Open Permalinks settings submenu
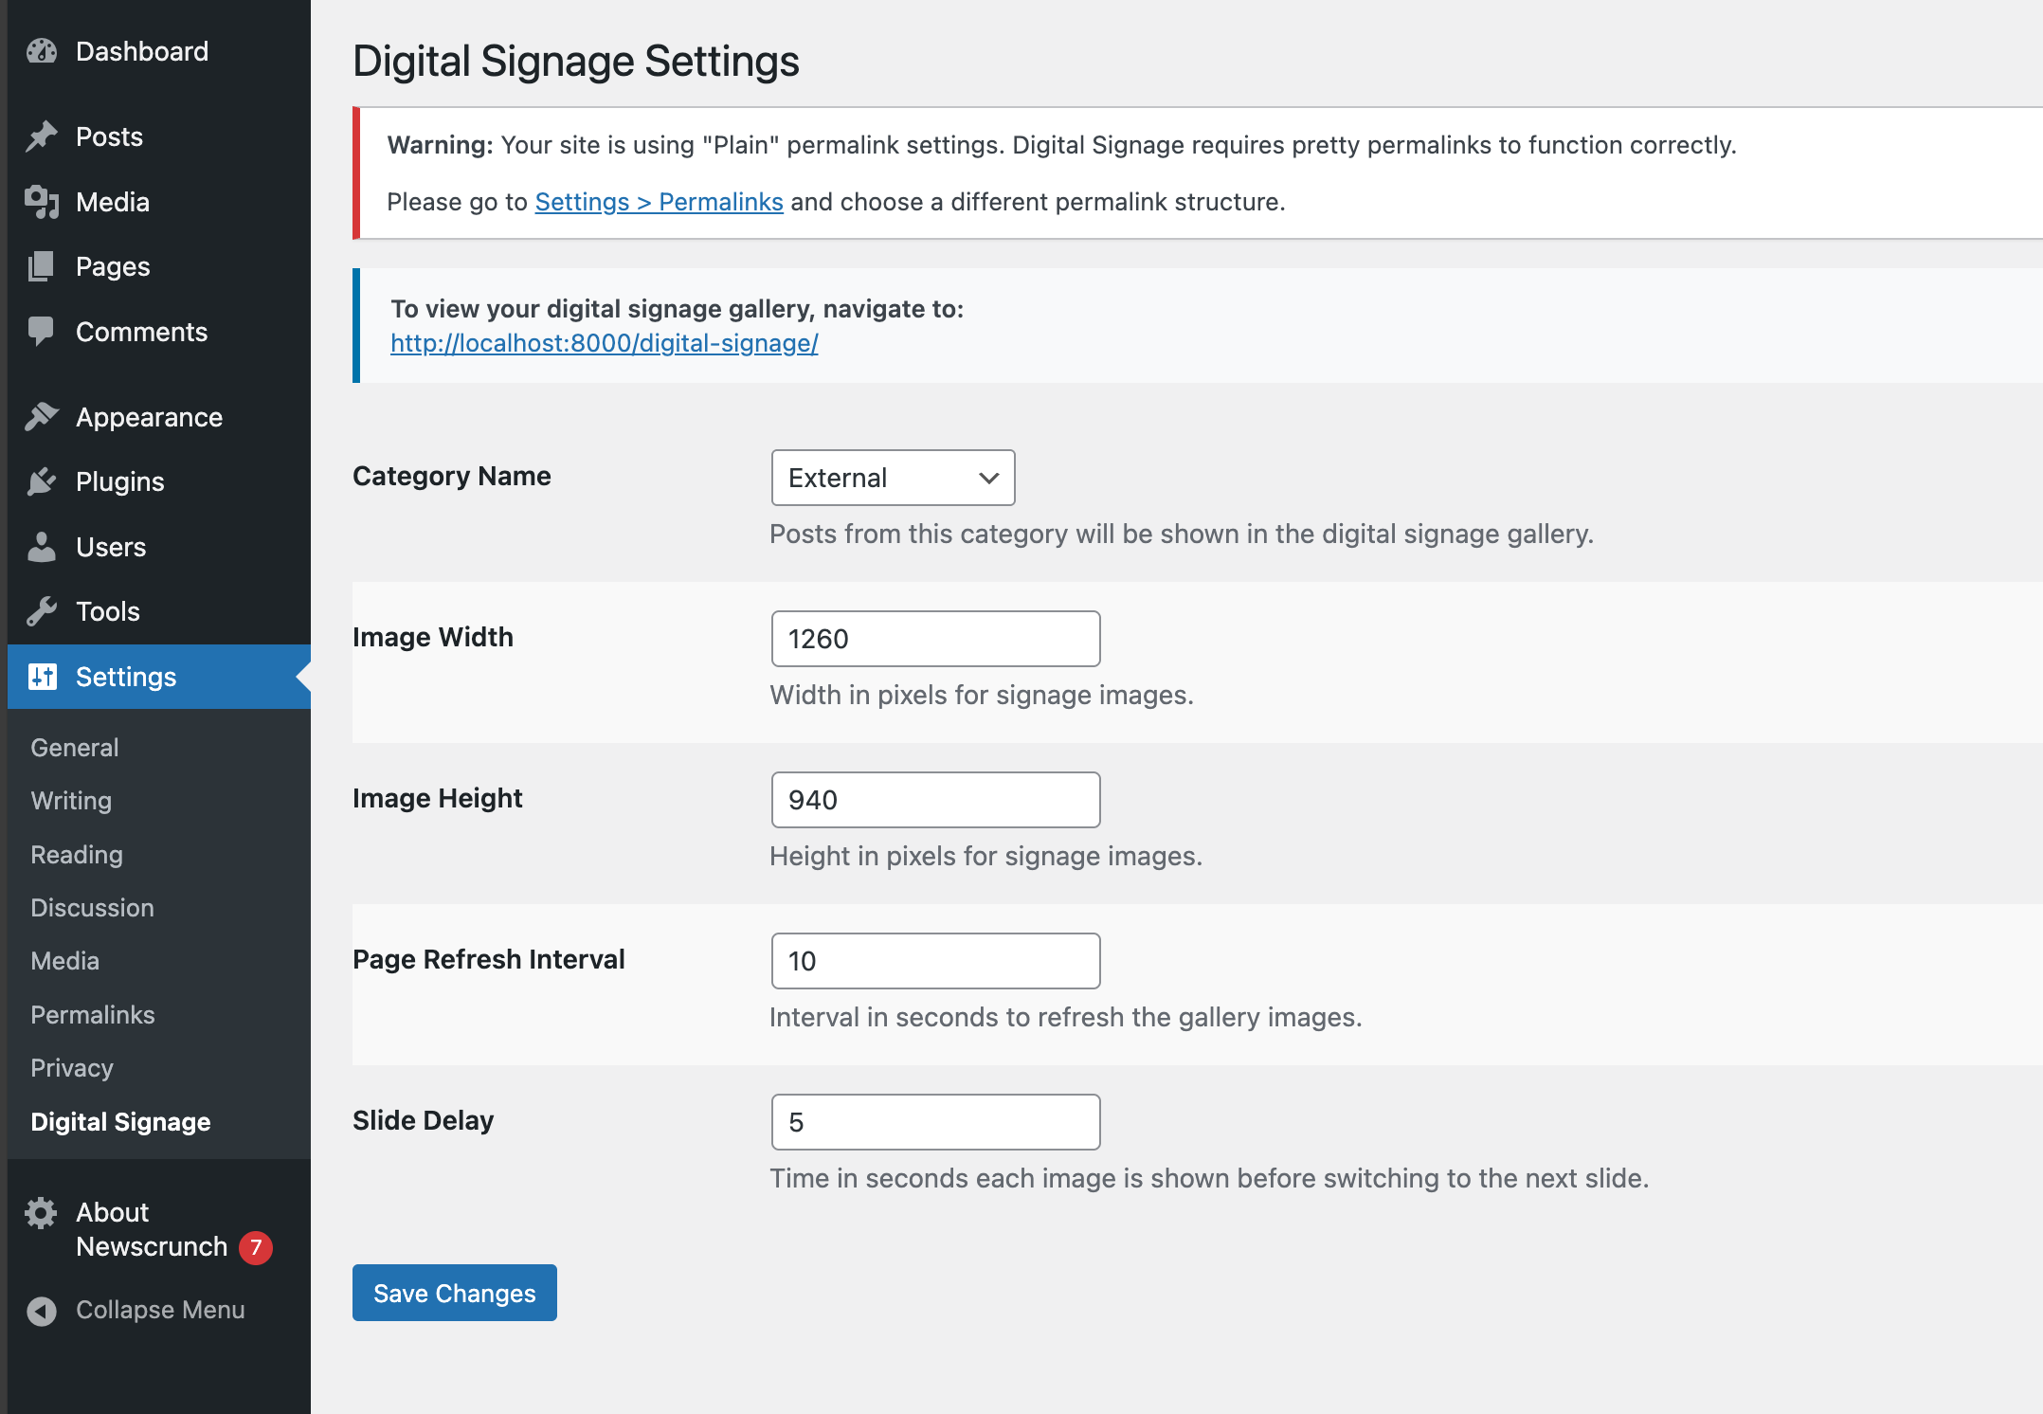The width and height of the screenshot is (2043, 1414). point(93,1015)
